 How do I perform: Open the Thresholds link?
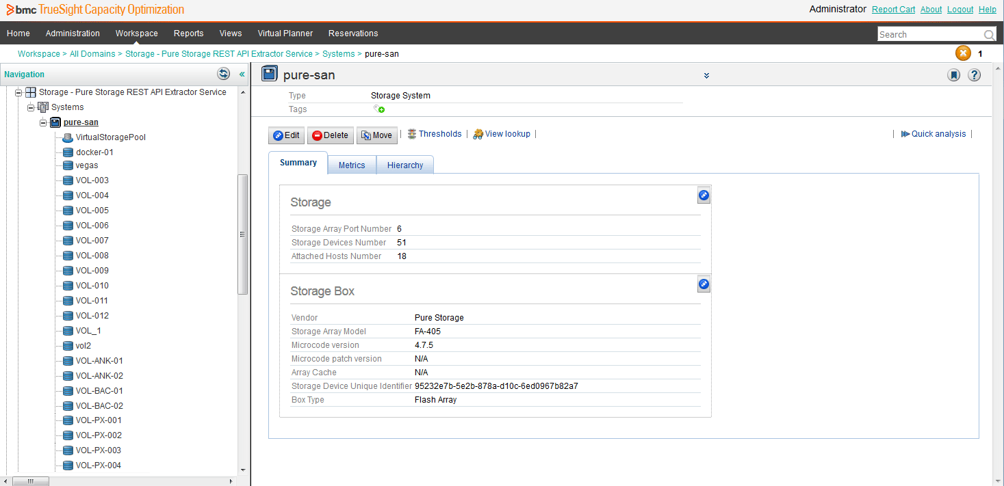435,134
